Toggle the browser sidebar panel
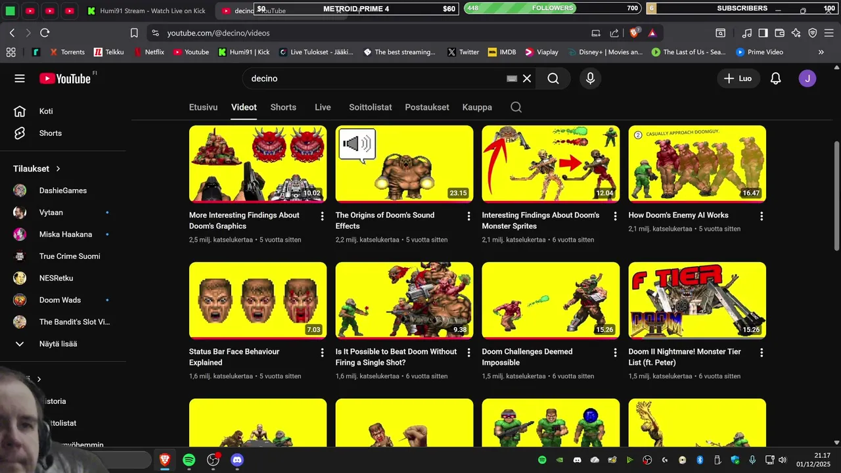Viewport: 841px width, 473px height. coord(763,33)
